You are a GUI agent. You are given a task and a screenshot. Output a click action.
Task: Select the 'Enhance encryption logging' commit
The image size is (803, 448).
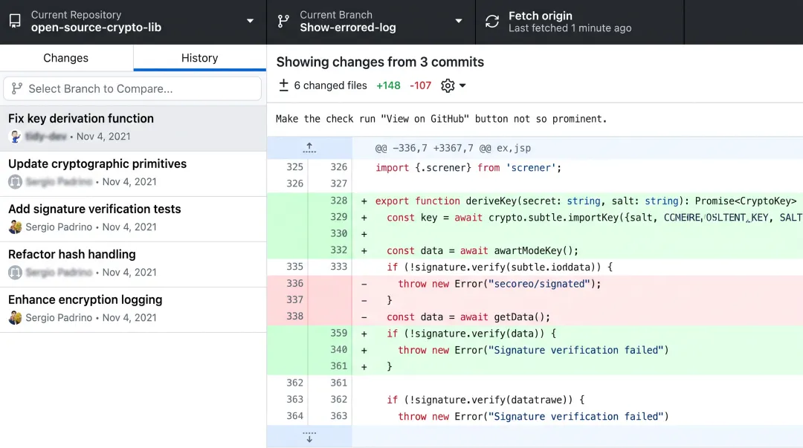point(133,309)
